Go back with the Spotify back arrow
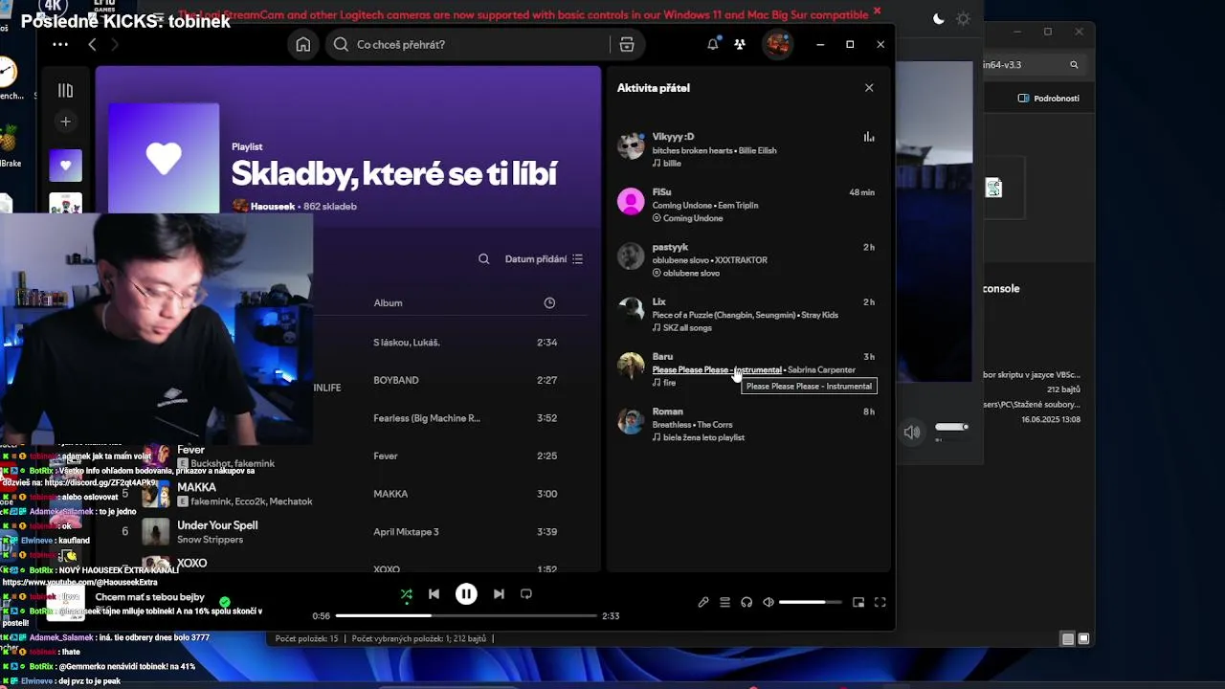This screenshot has height=689, width=1225. pos(92,45)
